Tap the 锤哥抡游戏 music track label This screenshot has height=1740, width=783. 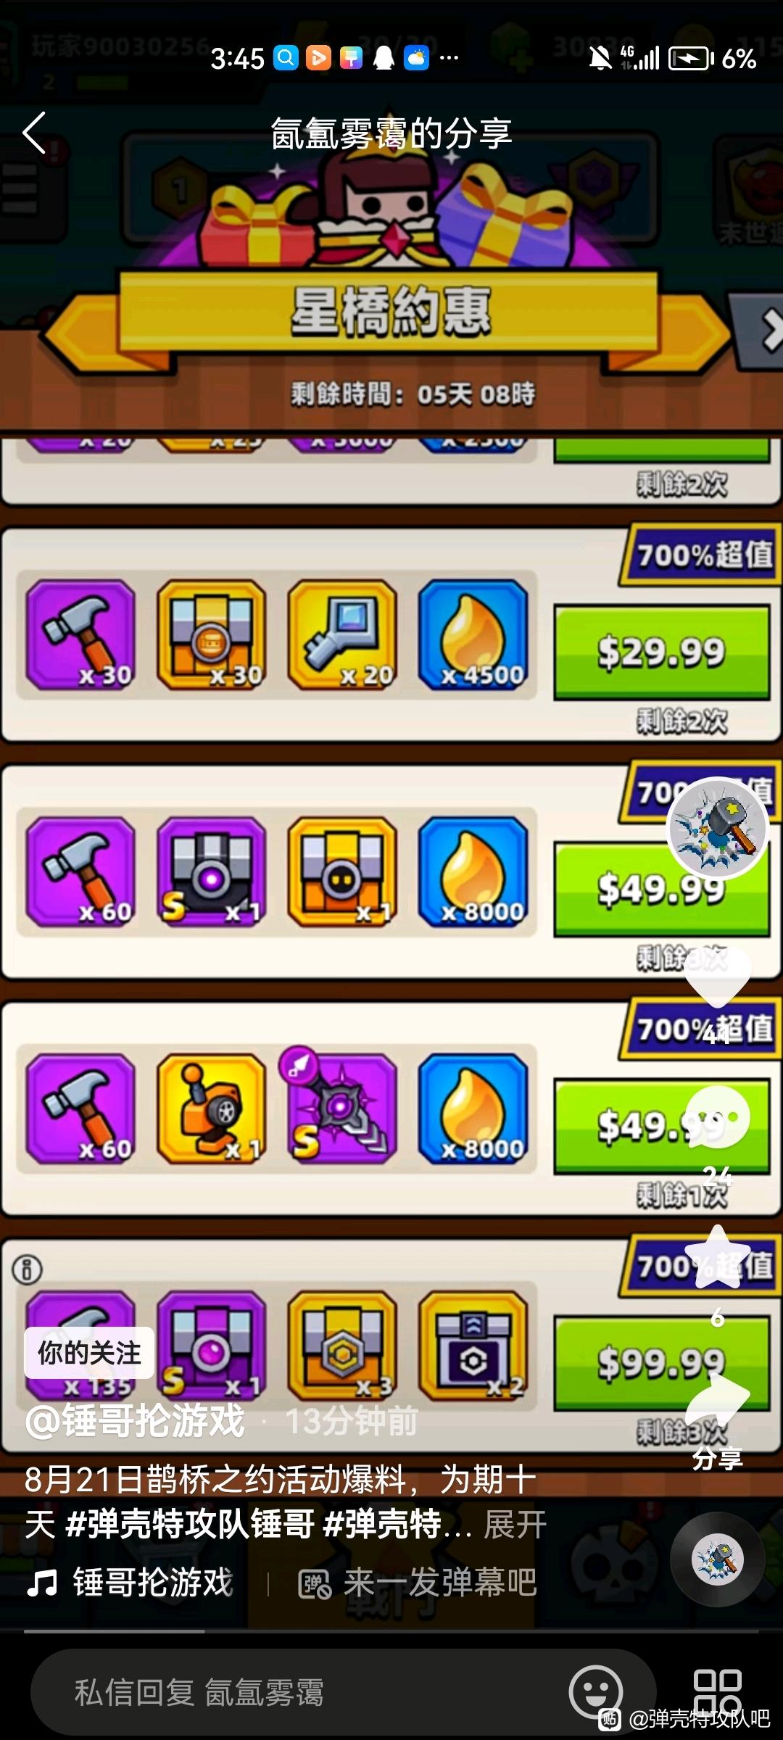pyautogui.click(x=152, y=1582)
